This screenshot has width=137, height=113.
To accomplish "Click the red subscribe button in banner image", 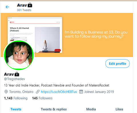I will [x=58, y=50].
